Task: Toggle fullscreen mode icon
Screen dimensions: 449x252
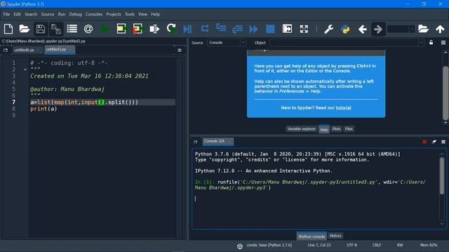Action: pos(304,29)
